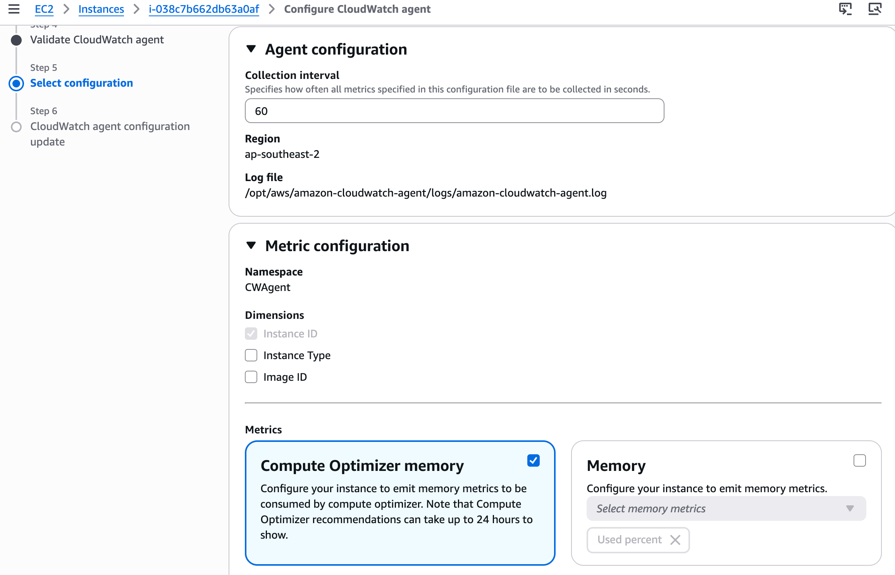
Task: Click the disabled Instance ID checkbox
Action: tap(251, 333)
